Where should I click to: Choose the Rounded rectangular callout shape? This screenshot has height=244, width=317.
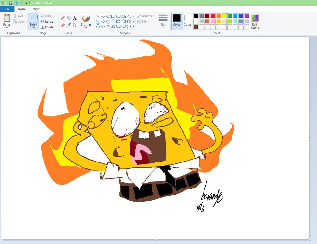(x=119, y=26)
